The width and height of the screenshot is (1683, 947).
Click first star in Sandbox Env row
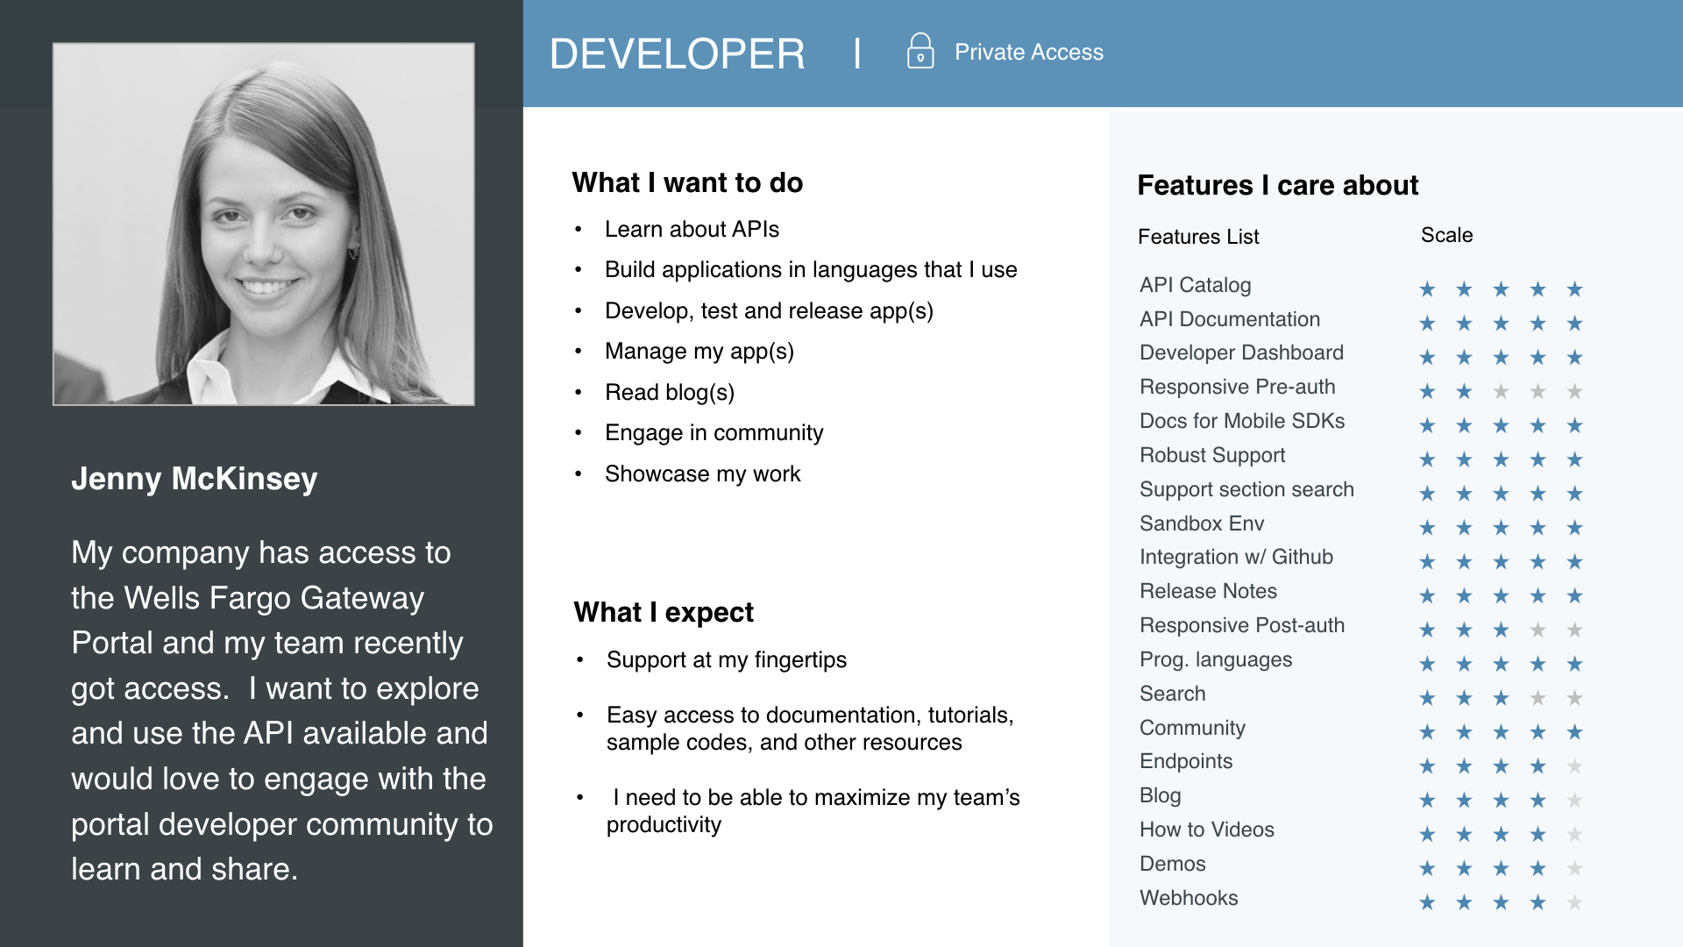pos(1427,528)
